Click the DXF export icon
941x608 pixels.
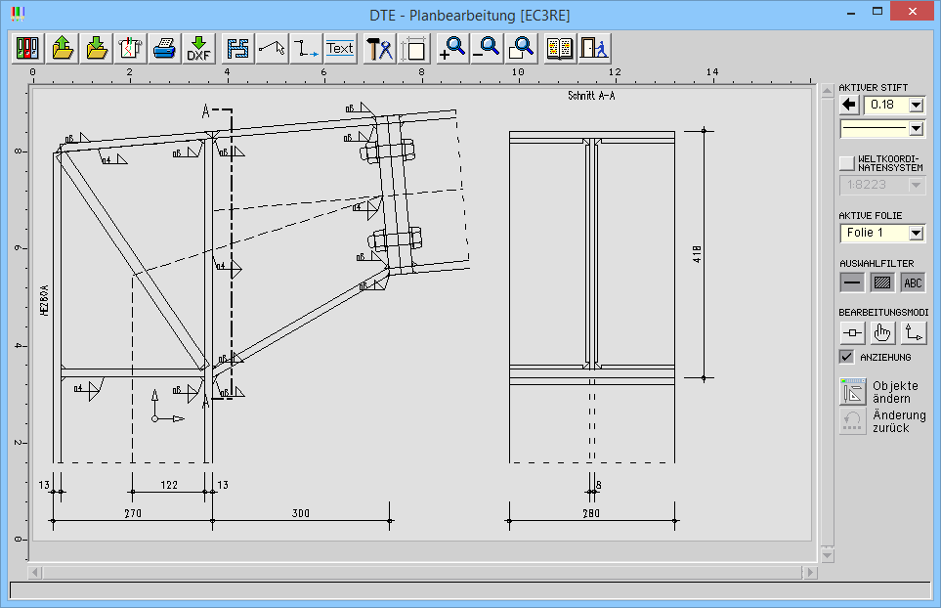pyautogui.click(x=199, y=48)
